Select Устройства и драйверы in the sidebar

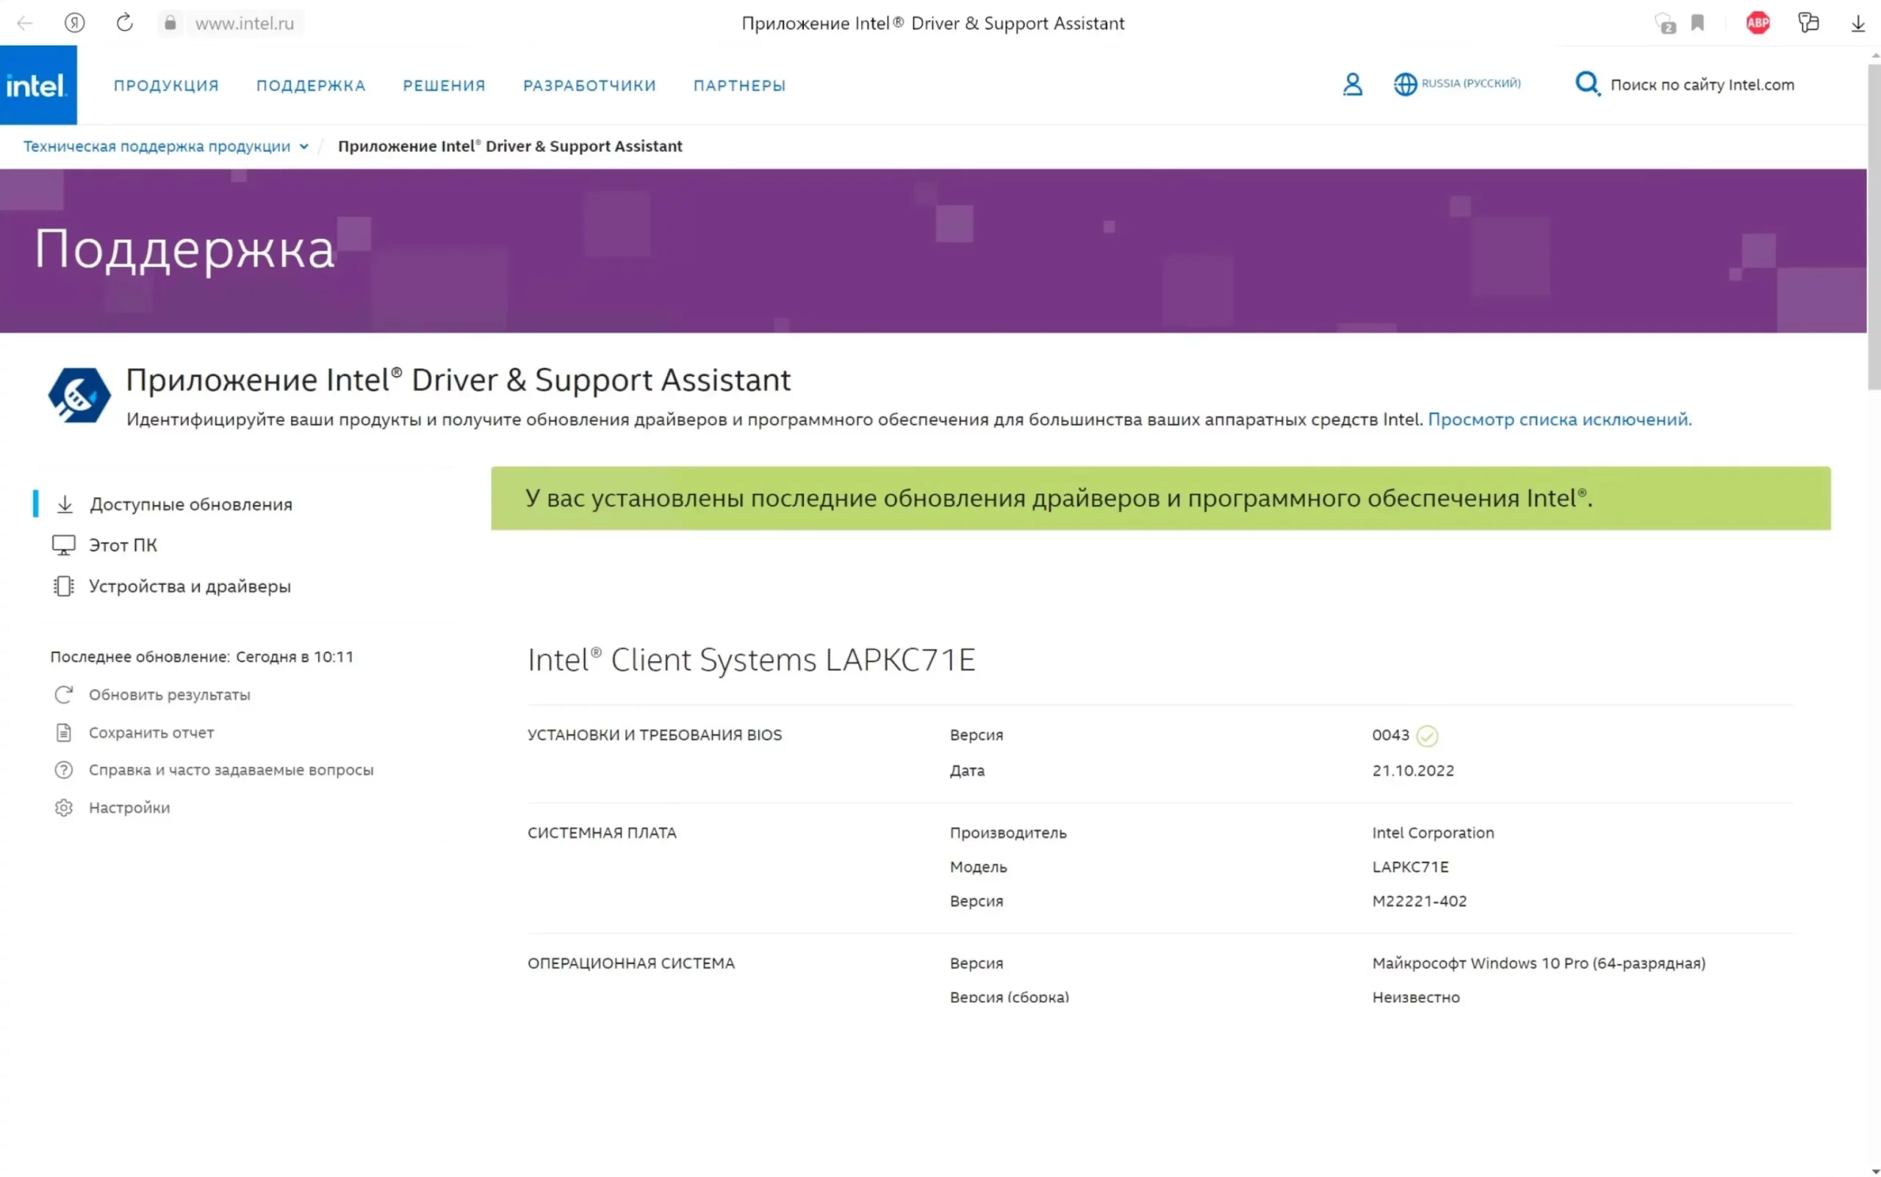[189, 586]
